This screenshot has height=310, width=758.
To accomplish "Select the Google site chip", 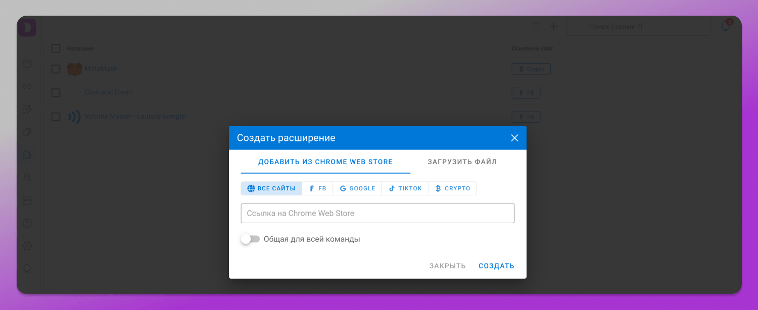I will (x=357, y=188).
